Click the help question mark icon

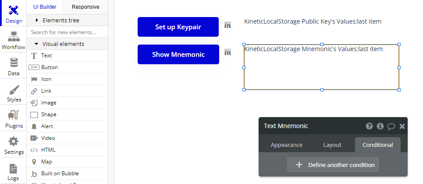click(x=370, y=126)
